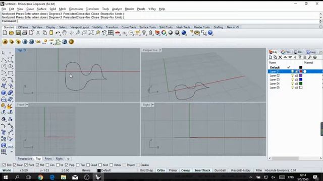Toggle the lock on Layer 04
This screenshot has width=323, height=181.
click(x=297, y=83)
